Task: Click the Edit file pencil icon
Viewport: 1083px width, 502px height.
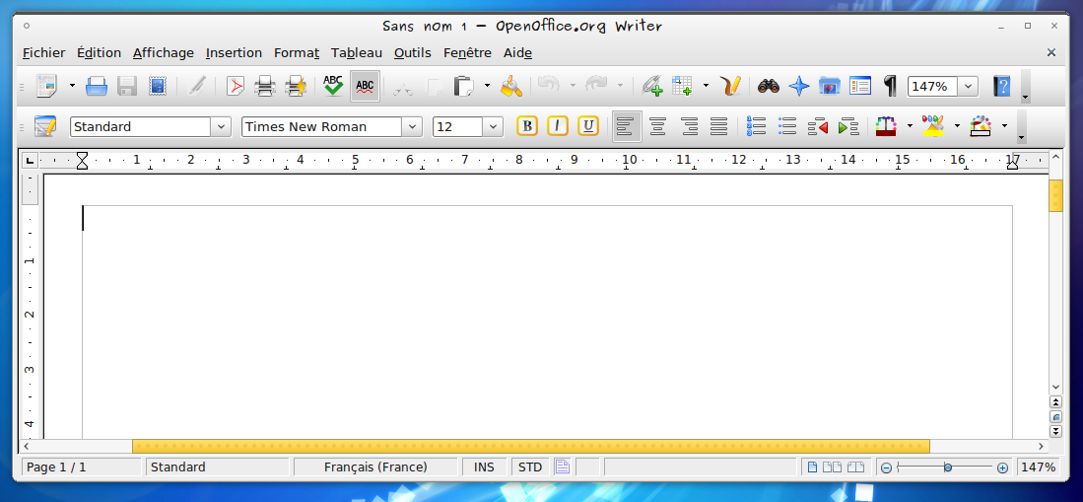Action: pyautogui.click(x=197, y=87)
